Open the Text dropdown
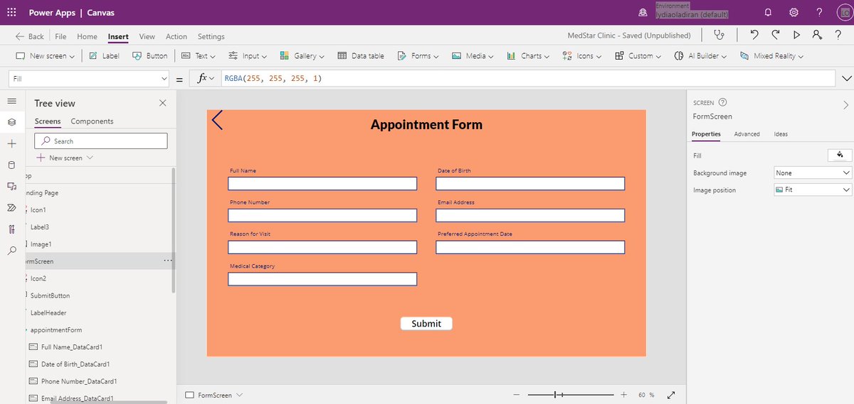854x404 pixels. pyautogui.click(x=199, y=56)
